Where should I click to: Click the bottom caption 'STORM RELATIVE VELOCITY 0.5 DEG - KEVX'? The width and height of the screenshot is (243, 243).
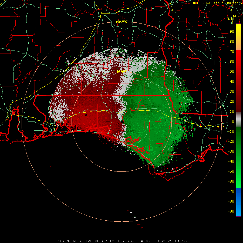[104, 241]
